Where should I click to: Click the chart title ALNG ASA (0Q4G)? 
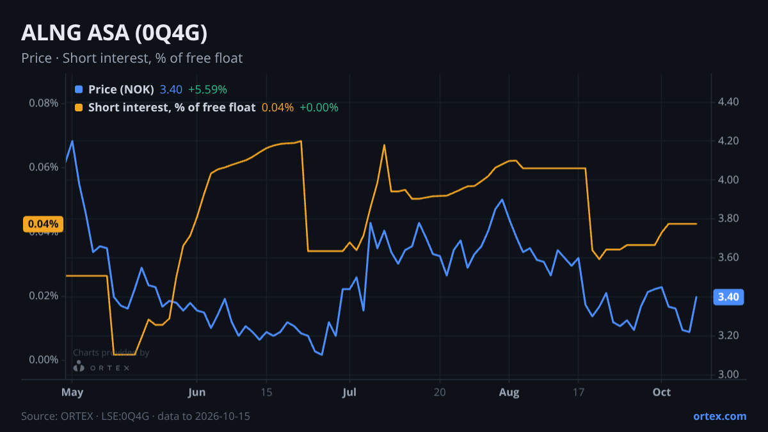[x=114, y=33]
